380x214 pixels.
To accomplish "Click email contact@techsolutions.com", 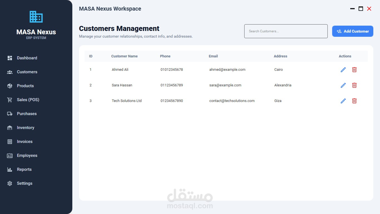I will pos(232,101).
